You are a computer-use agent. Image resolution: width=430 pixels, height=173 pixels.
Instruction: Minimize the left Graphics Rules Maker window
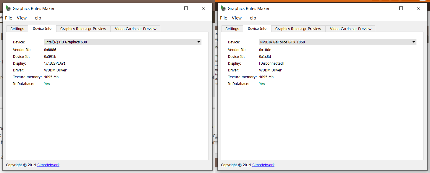coord(169,8)
